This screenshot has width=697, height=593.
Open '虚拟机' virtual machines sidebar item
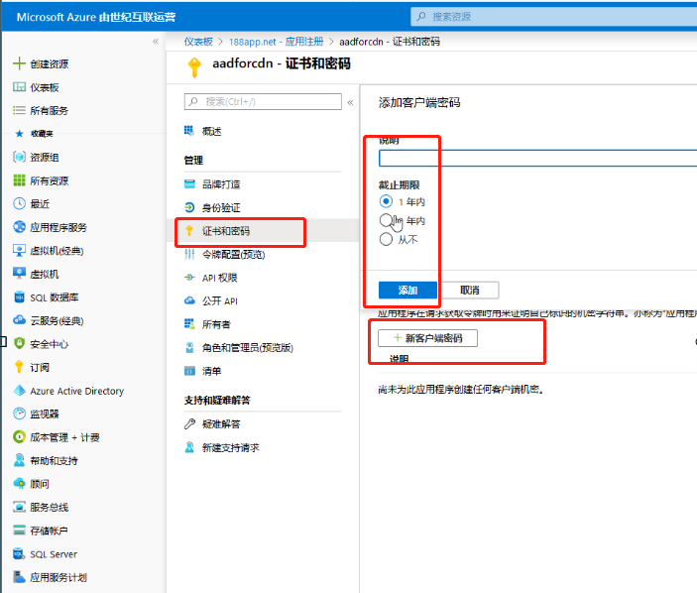pos(45,274)
